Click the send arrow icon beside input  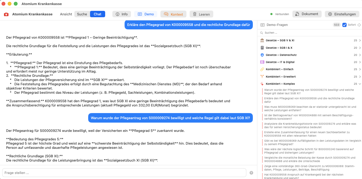251,173
